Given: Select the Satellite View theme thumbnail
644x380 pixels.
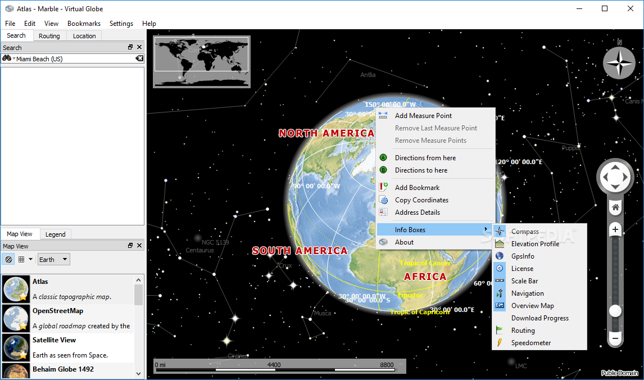Looking at the screenshot, I should tap(16, 347).
